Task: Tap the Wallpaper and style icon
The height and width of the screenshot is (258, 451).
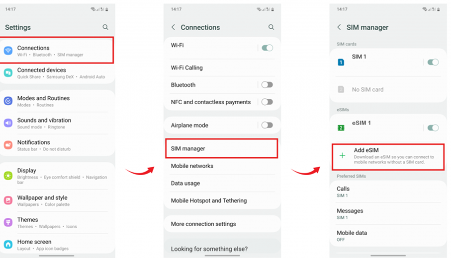Action: (8, 200)
